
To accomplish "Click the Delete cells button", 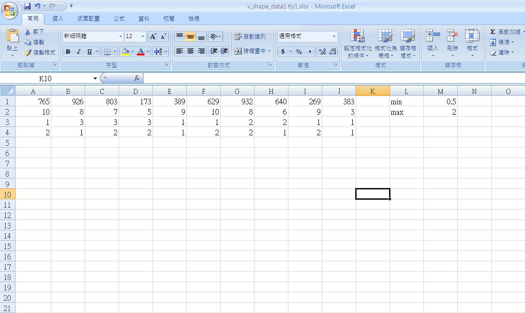I will pyautogui.click(x=453, y=43).
